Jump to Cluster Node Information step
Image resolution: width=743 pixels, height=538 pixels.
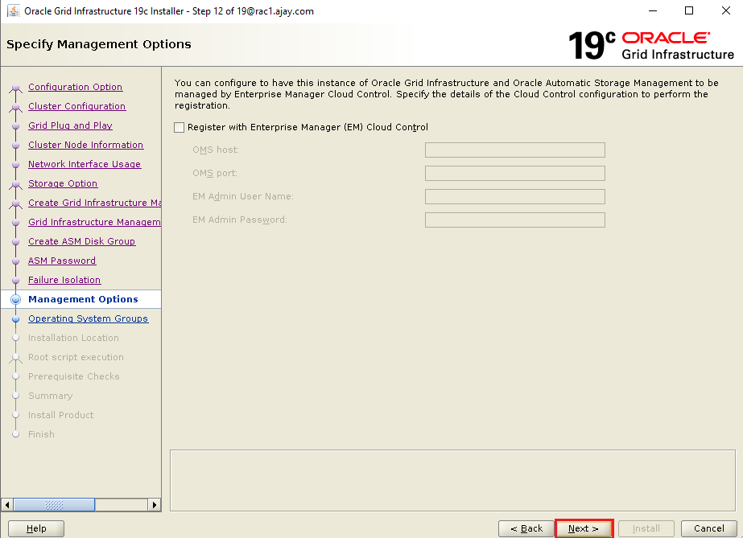(86, 145)
